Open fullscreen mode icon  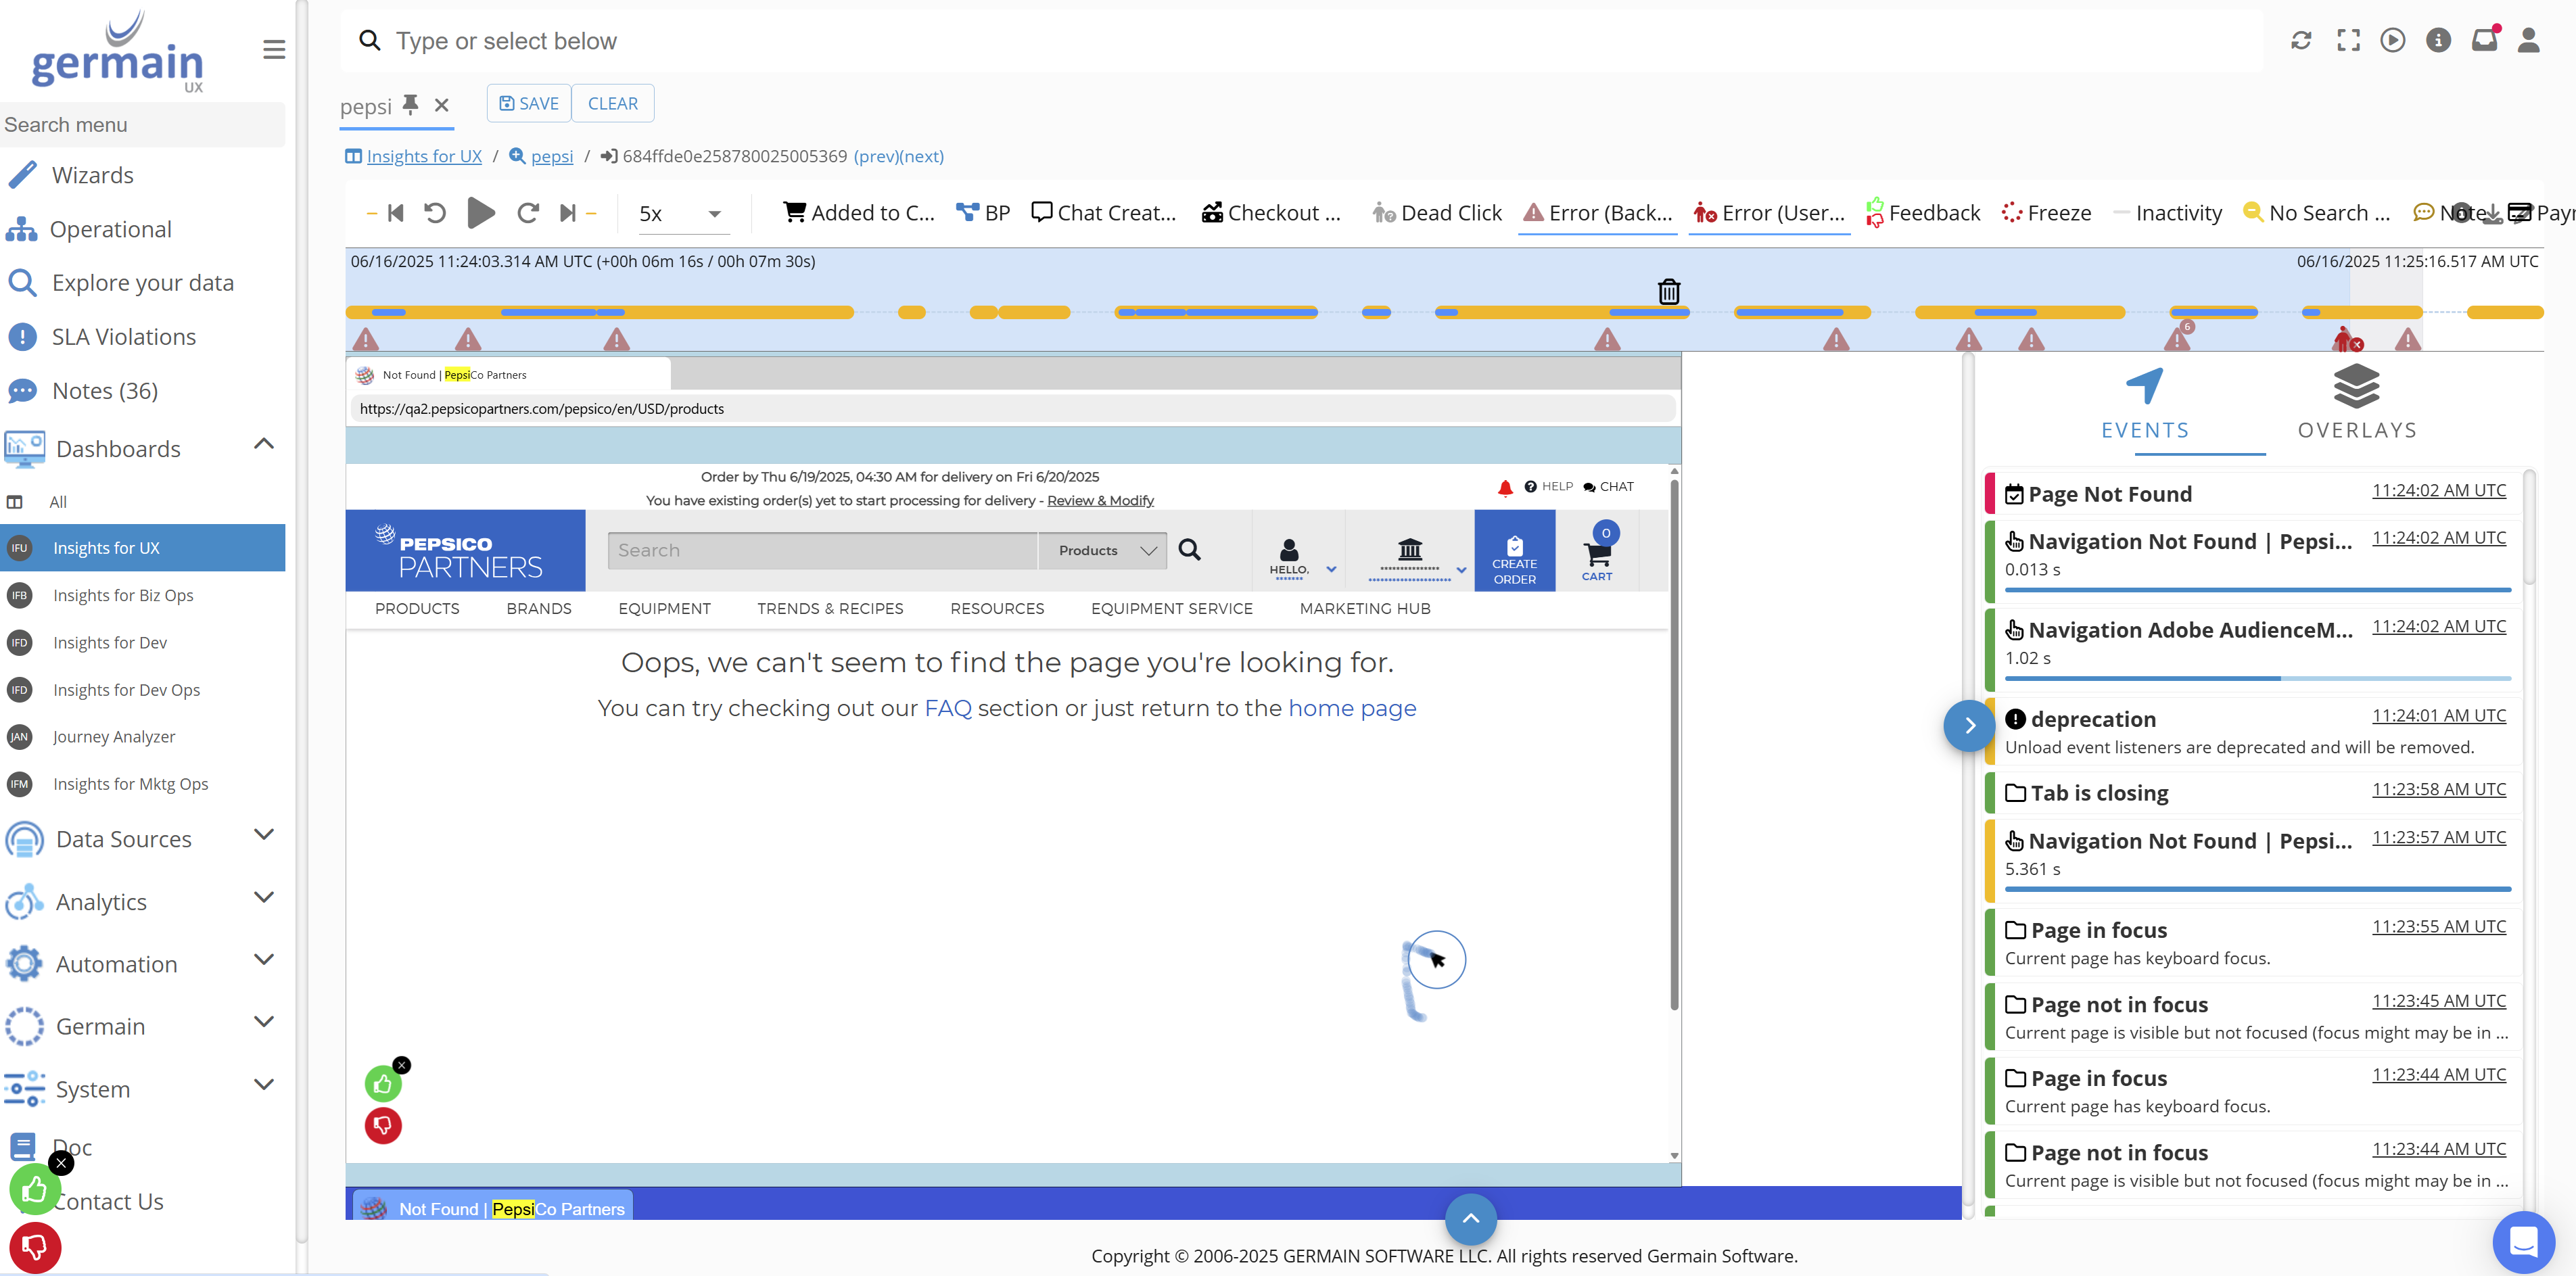2348,40
